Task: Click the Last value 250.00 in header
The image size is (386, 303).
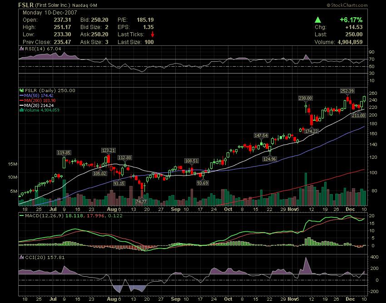Action: (x=354, y=34)
